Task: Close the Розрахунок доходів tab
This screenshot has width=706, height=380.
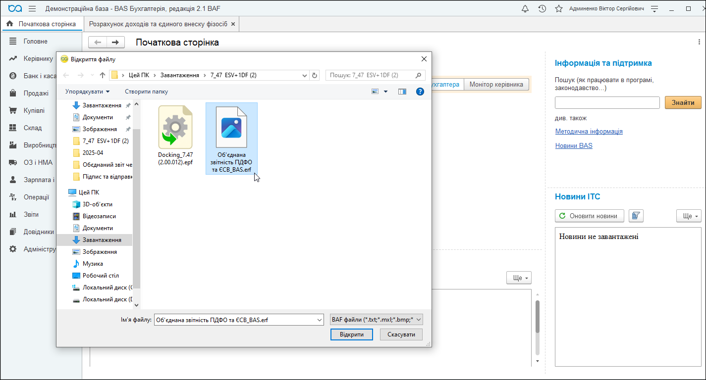Action: tap(233, 24)
